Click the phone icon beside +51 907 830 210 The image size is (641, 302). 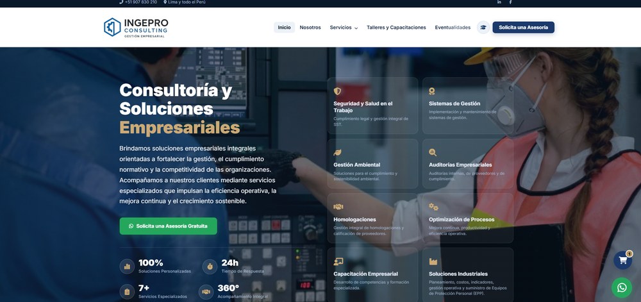click(121, 2)
